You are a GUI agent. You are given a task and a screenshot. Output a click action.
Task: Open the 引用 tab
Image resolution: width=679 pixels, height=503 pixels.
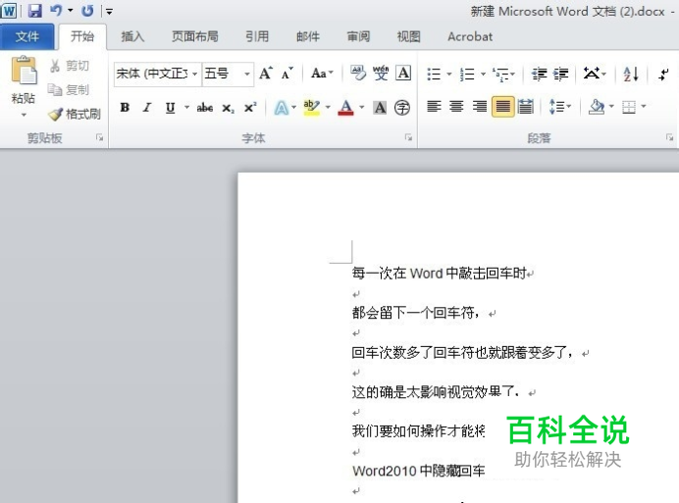(257, 37)
